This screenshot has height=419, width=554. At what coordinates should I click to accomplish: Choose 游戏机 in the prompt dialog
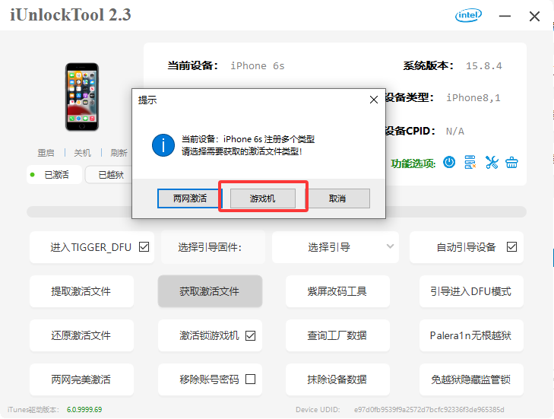pyautogui.click(x=262, y=198)
